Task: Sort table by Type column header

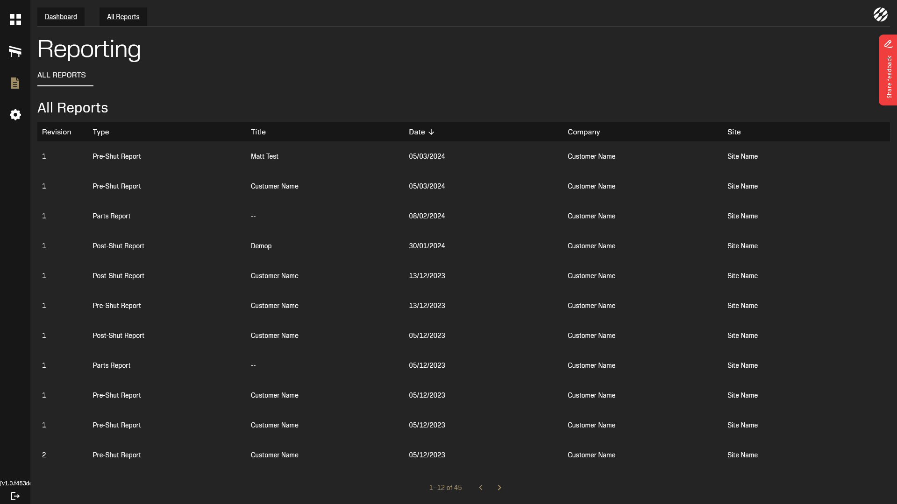Action: pyautogui.click(x=101, y=132)
